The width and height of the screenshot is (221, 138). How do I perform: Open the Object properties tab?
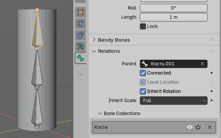coord(80,12)
